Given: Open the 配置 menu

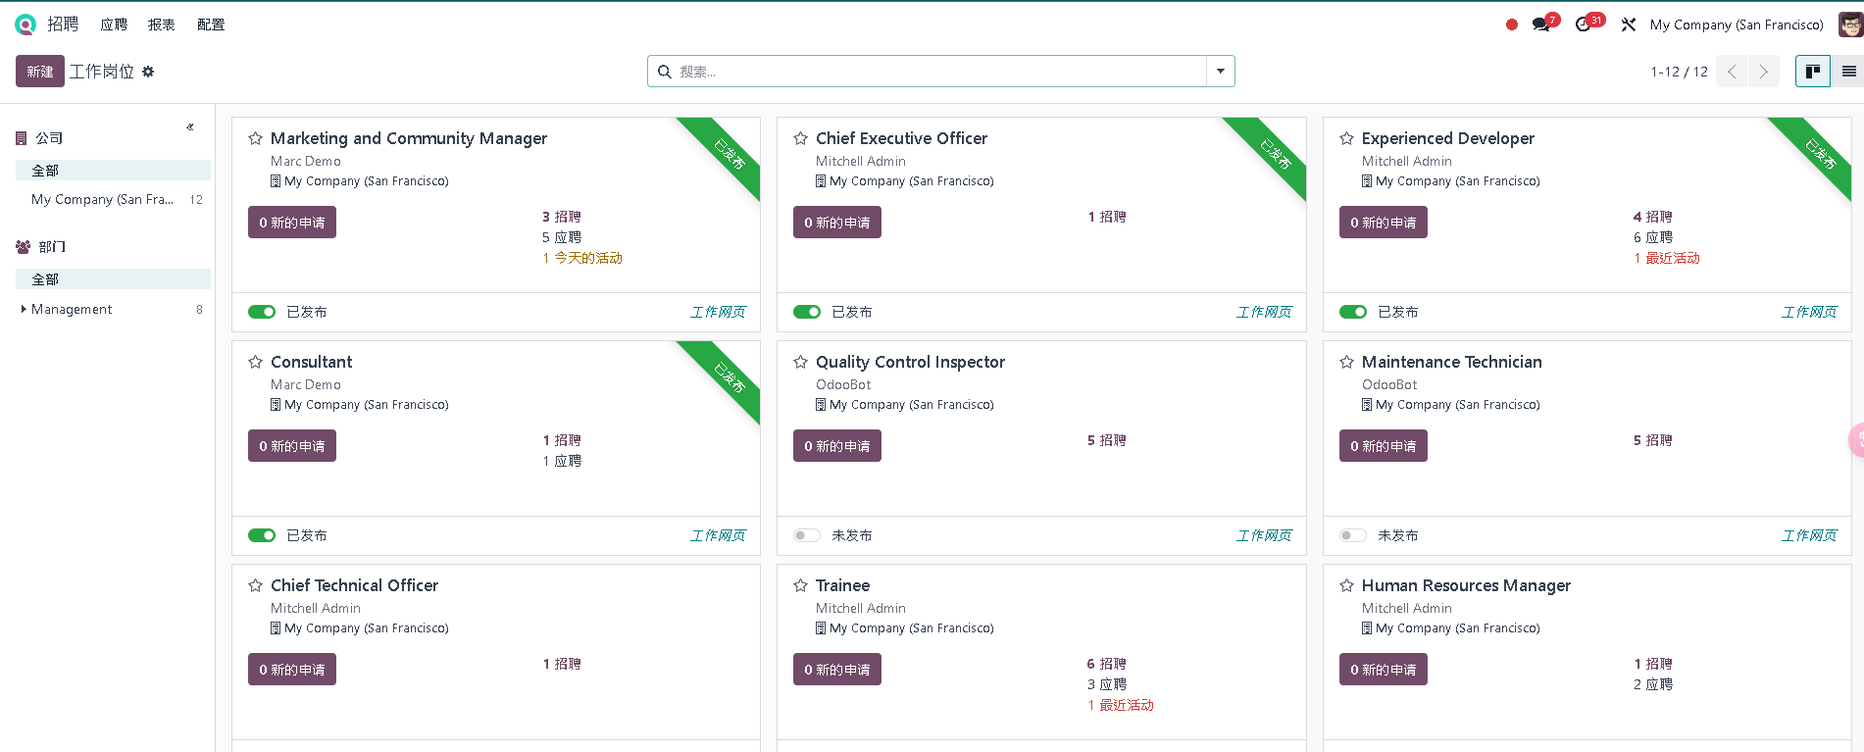Looking at the screenshot, I should pos(211,25).
